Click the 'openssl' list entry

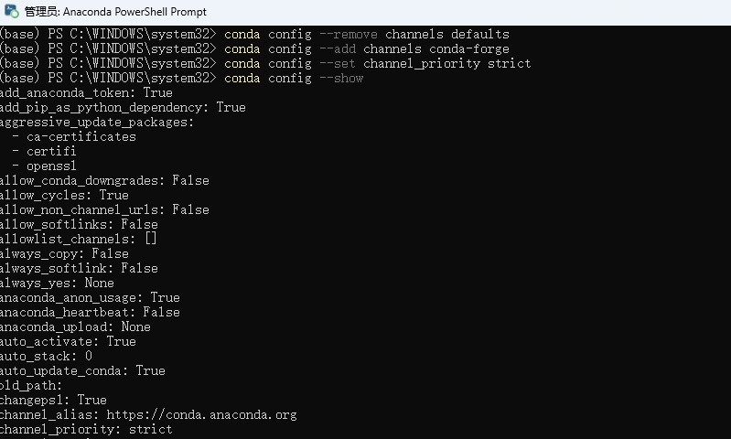51,166
